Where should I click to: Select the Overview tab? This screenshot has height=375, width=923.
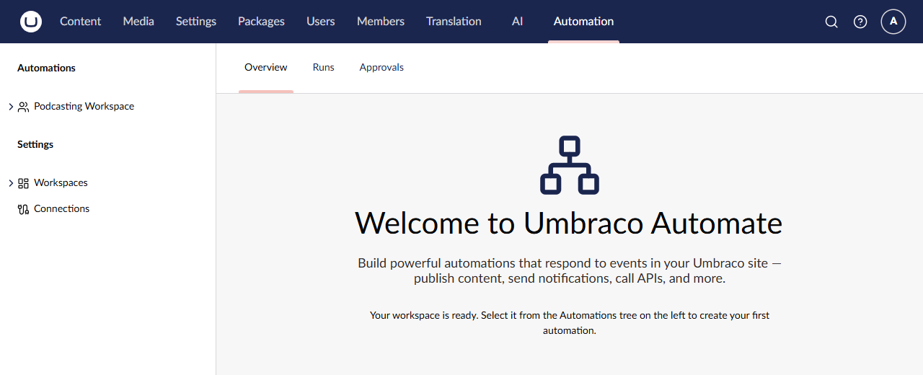266,68
